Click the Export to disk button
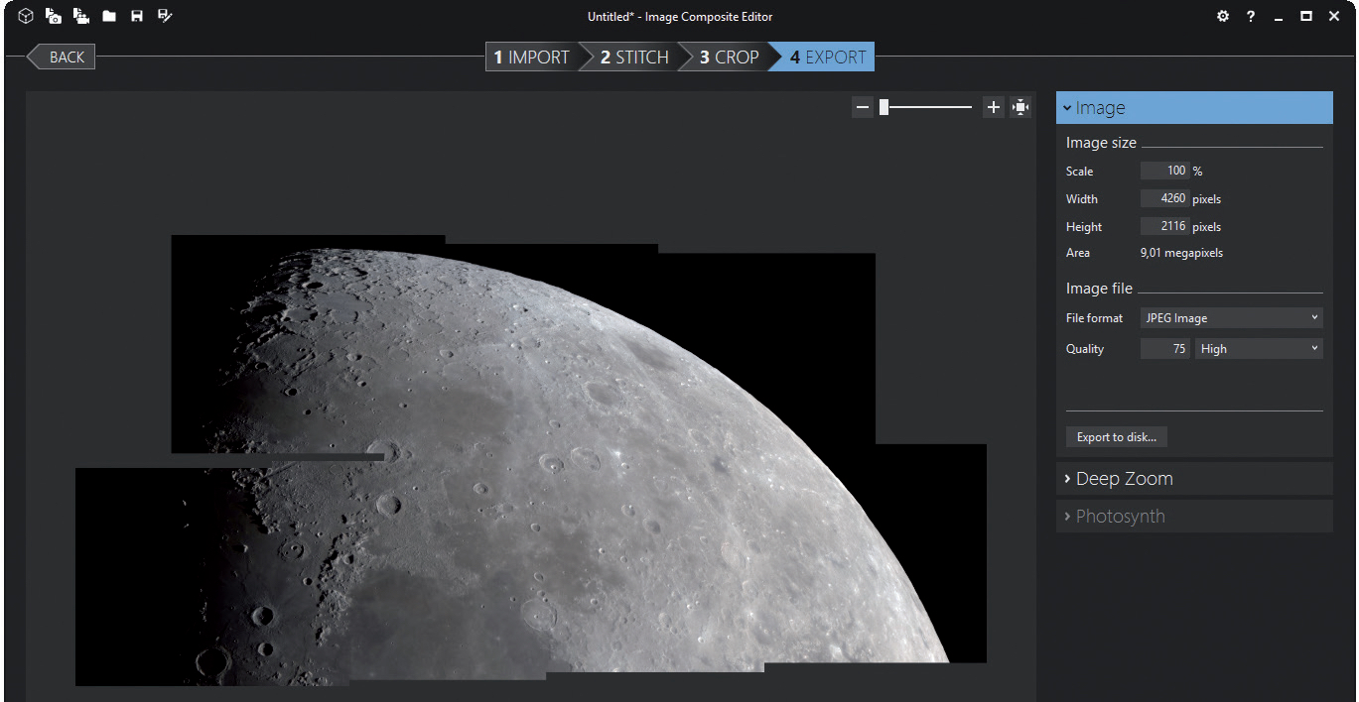1359x702 pixels. tap(1116, 437)
